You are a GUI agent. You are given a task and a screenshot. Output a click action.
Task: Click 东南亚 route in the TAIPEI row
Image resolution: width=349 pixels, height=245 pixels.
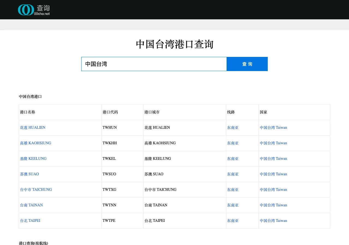pyautogui.click(x=233, y=220)
